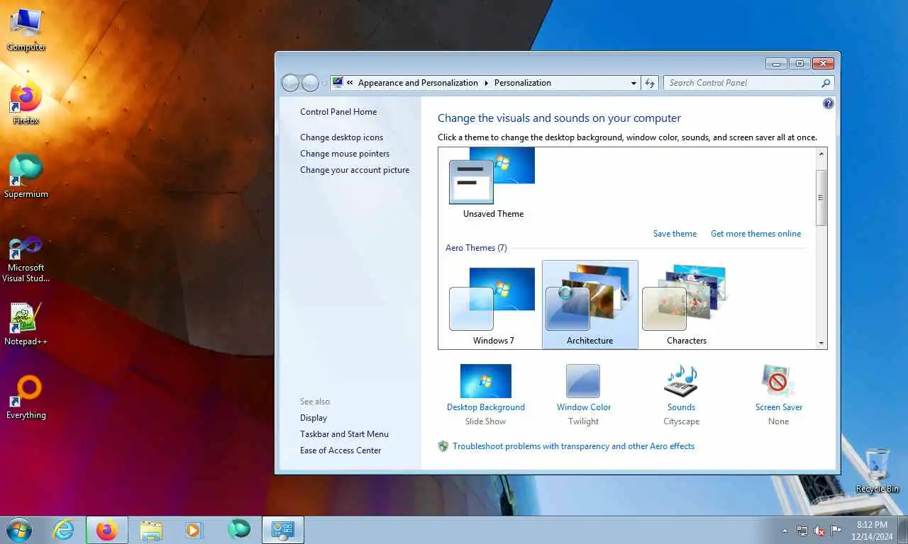Image resolution: width=908 pixels, height=544 pixels.
Task: Open the Computer desktop icon
Action: [x=26, y=30]
